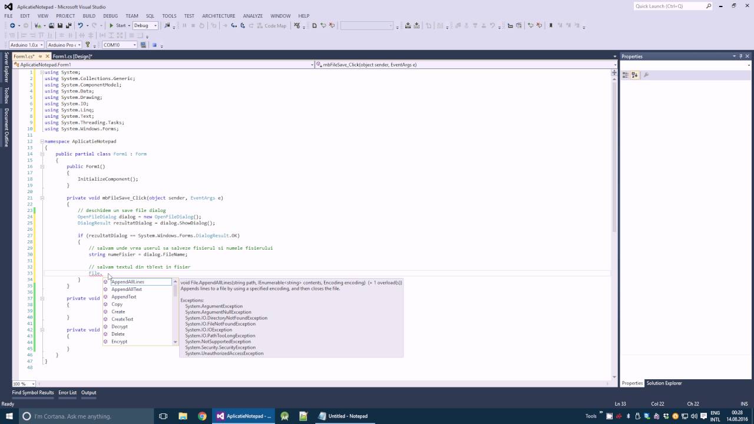754x424 pixels.
Task: Open the DEBUG menu
Action: coord(110,16)
